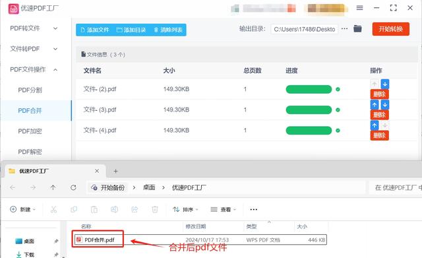Open the 新建 dropdown in Explorer

(22, 209)
